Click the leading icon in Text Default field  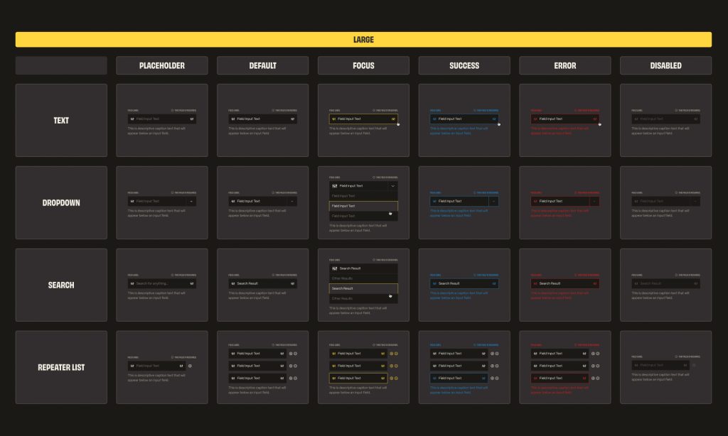tap(233, 119)
